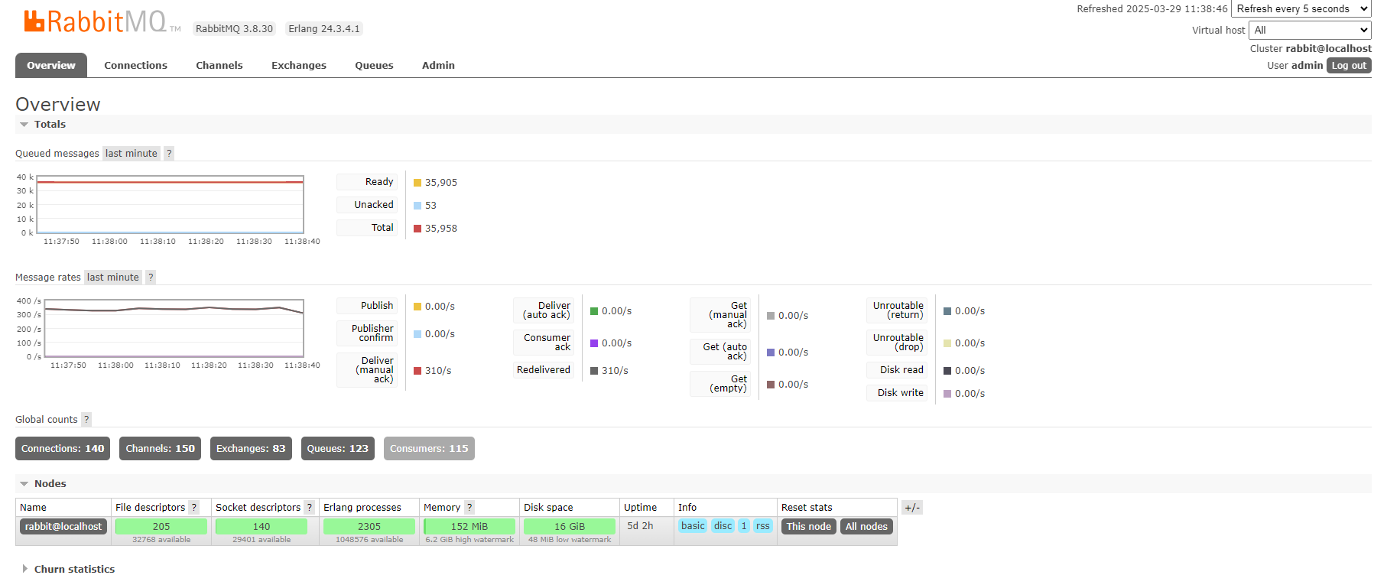Screen dimensions: 1387x575
Task: Open help icon for Message rates
Action: tap(151, 277)
